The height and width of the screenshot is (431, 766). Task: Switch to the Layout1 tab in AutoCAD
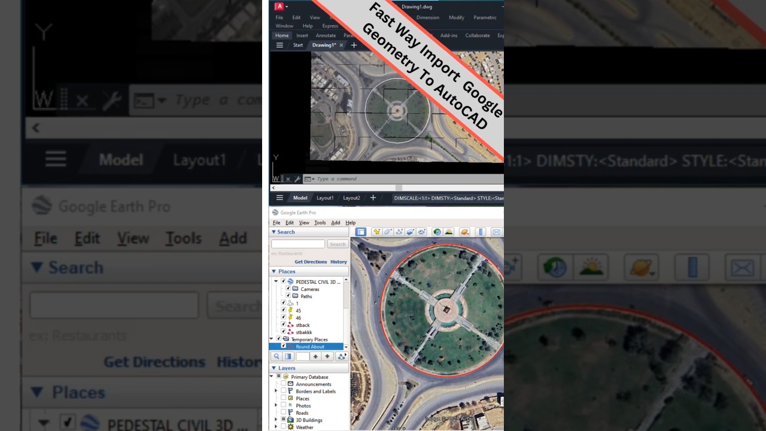(x=325, y=198)
